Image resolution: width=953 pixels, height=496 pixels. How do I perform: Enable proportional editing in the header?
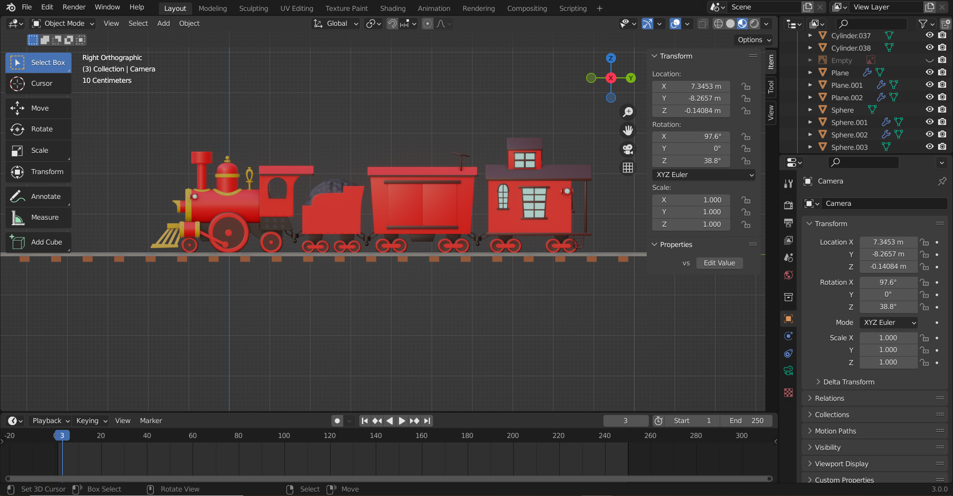427,23
